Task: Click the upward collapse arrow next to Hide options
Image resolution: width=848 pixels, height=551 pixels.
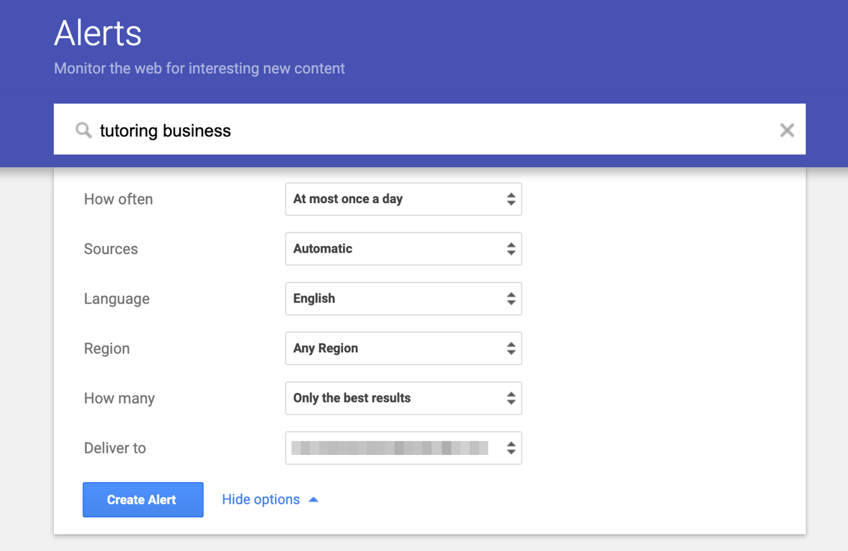Action: 313,499
